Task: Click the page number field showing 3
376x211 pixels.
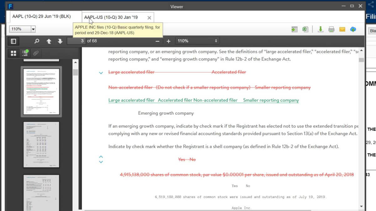Action: [x=77, y=41]
